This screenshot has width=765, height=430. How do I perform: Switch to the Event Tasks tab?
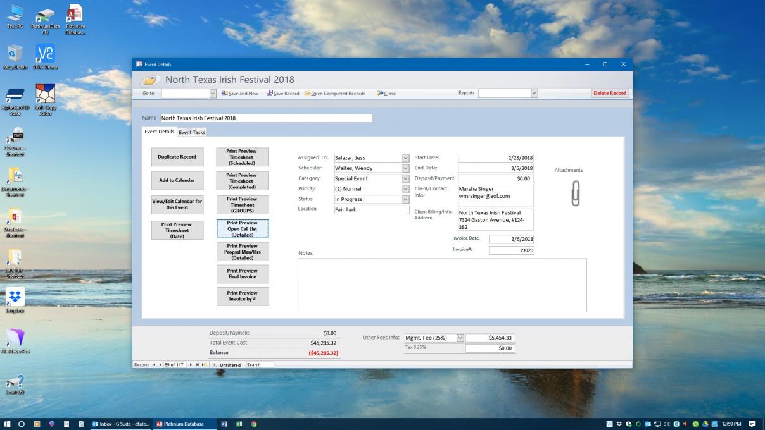pos(192,132)
